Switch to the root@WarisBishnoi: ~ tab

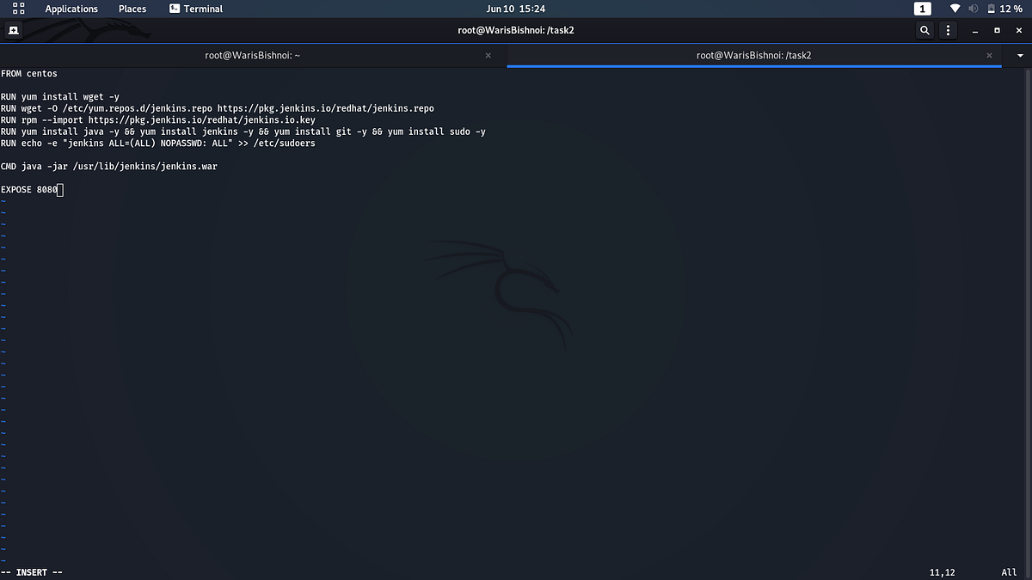pos(252,55)
